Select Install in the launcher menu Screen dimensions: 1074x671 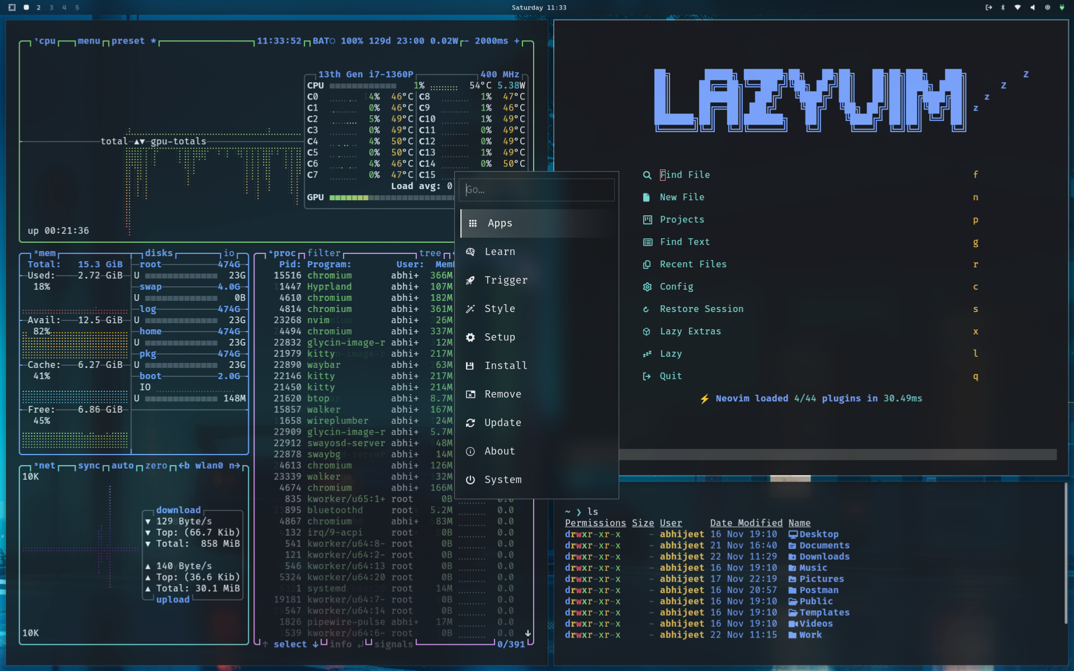pyautogui.click(x=536, y=366)
